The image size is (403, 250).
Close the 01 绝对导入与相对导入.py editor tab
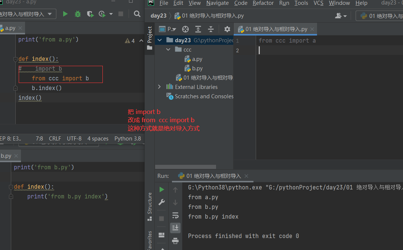click(312, 29)
